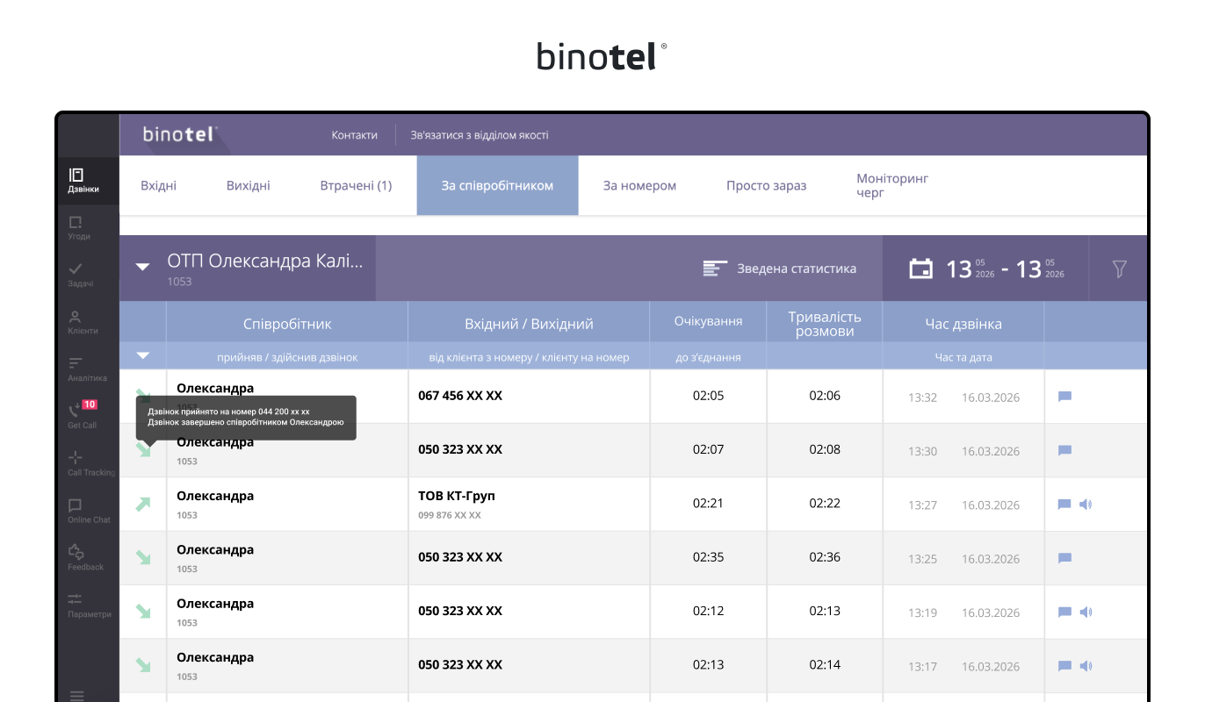The width and height of the screenshot is (1205, 702).
Task: Click the 02:22 call duration cell
Action: pyautogui.click(x=825, y=504)
